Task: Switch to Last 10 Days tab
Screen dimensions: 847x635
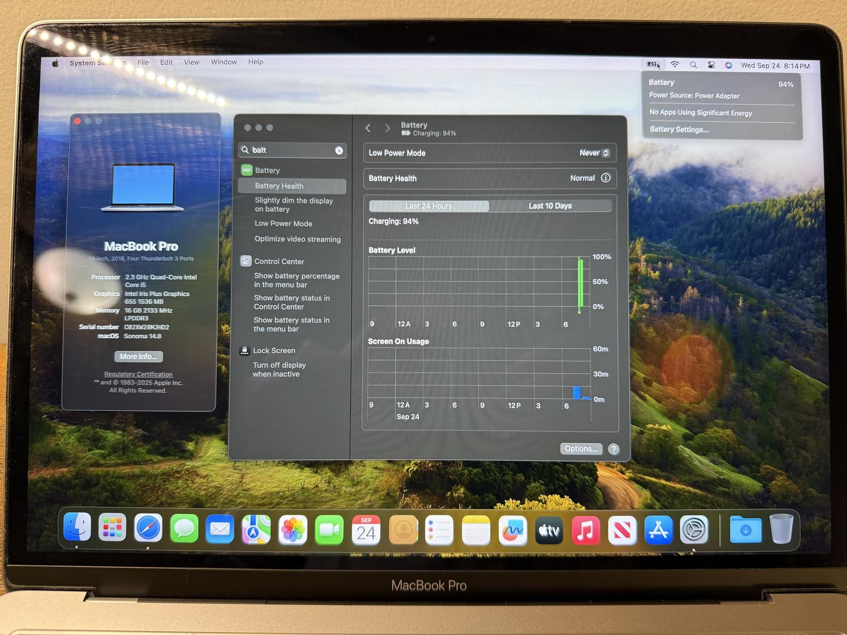Action: (551, 206)
